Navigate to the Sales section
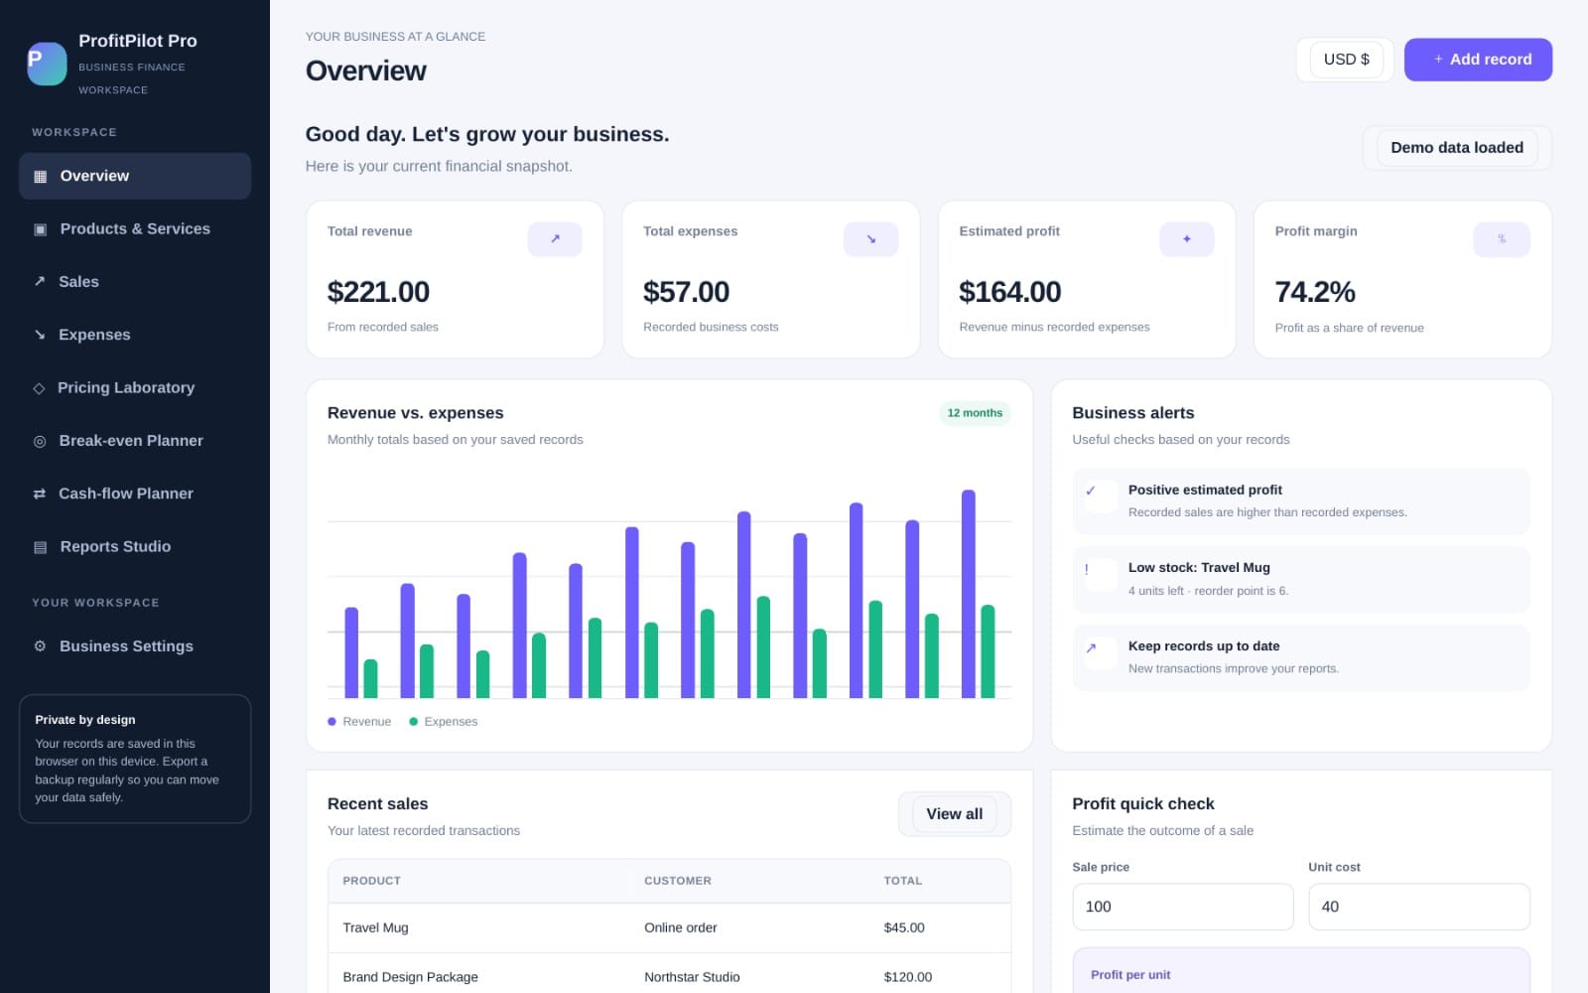This screenshot has height=993, width=1588. click(135, 282)
